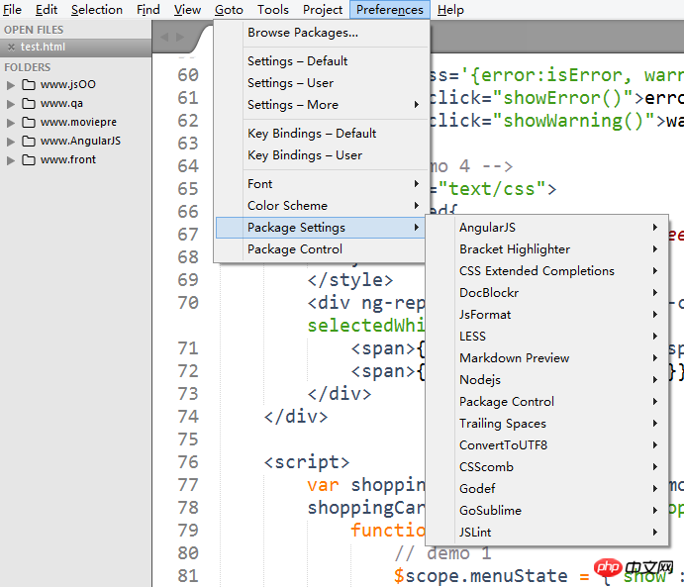
Task: Expand the www.moviepre folder arrow
Action: coord(11,123)
